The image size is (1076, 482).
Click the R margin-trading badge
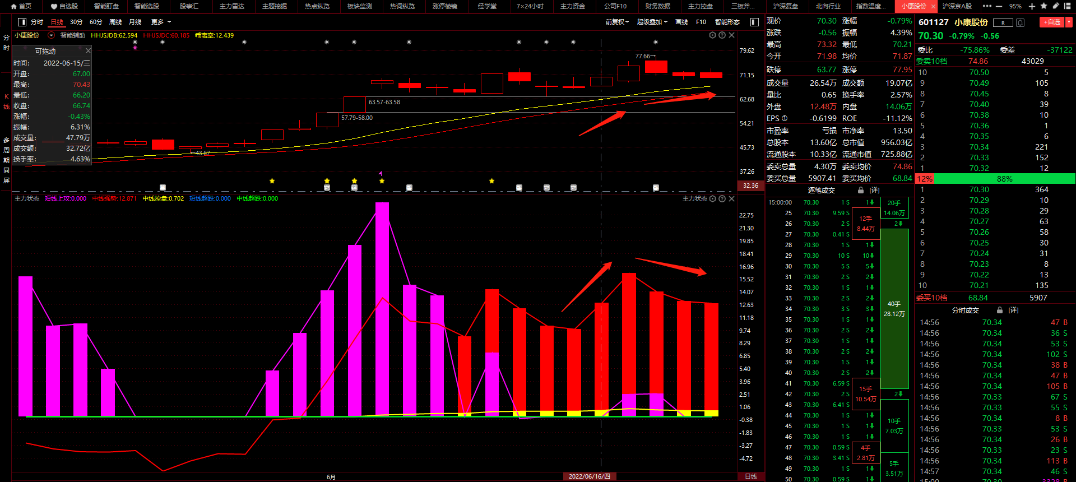[x=1003, y=22]
